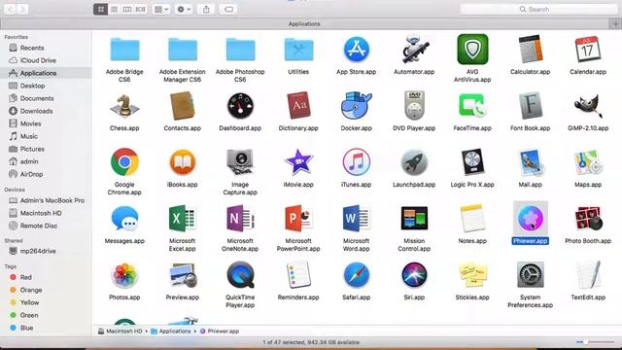Select the Maps.app icon
Screen dimensions: 622x350
(x=588, y=162)
